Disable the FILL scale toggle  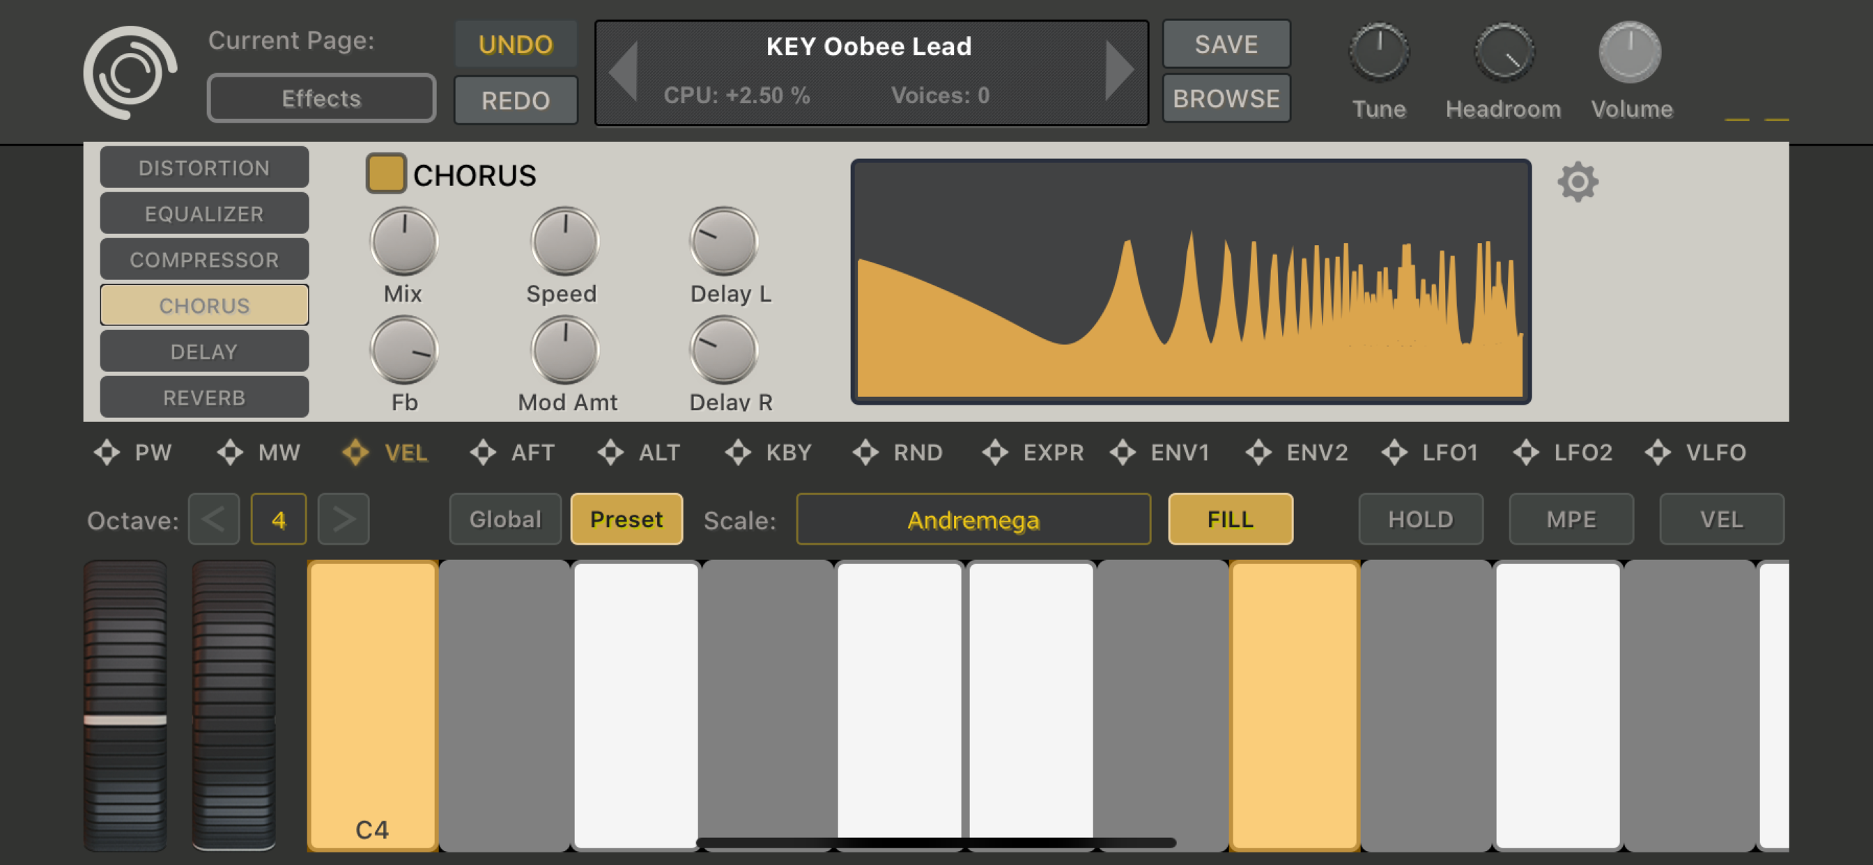point(1230,519)
